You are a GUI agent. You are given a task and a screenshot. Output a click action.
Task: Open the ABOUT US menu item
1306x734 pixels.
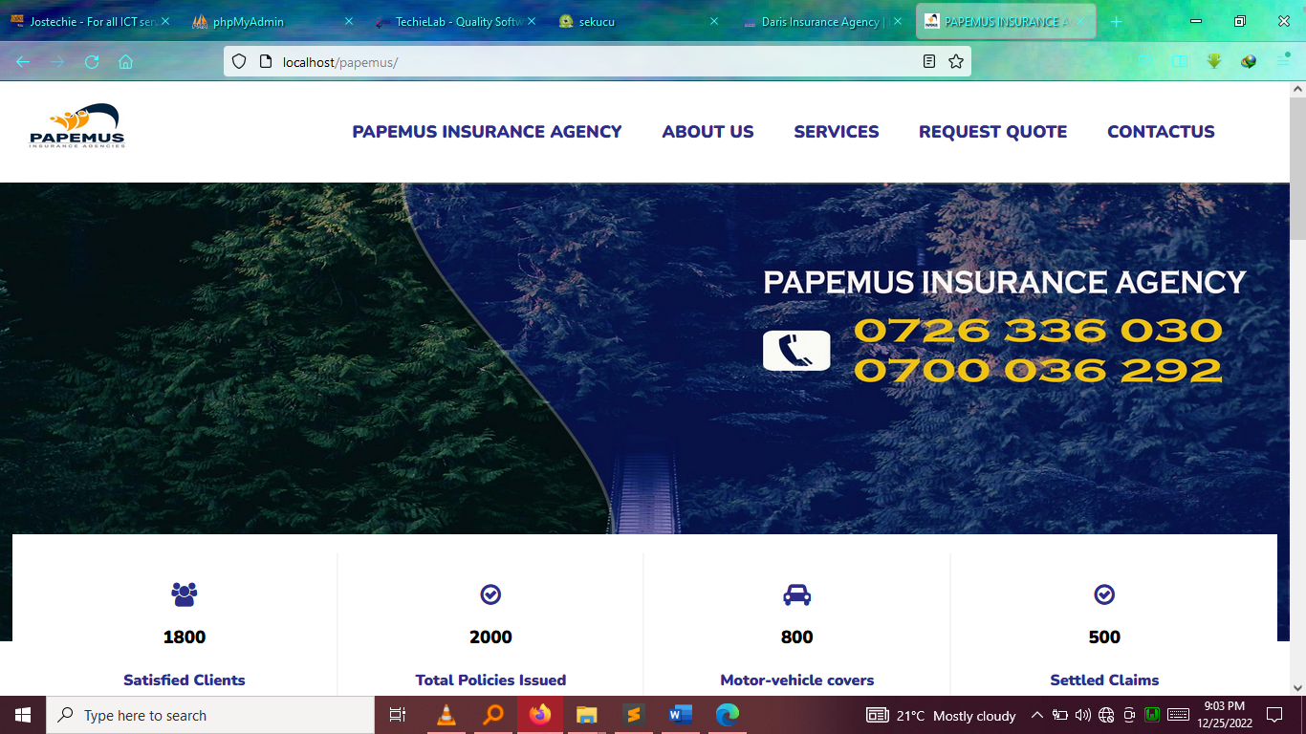tap(707, 132)
